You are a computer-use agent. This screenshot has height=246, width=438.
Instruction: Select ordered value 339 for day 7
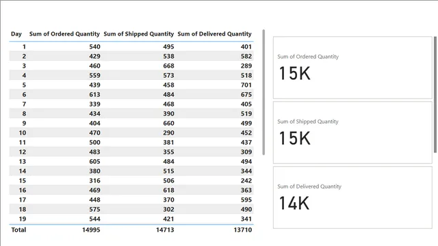(x=94, y=104)
